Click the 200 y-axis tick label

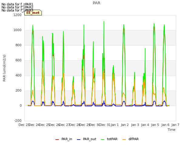click(x=18, y=91)
